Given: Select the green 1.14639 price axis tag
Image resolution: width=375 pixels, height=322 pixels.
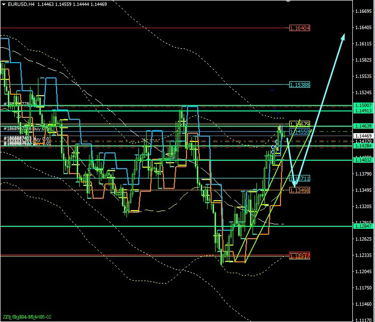Looking at the screenshot, I should click(363, 127).
